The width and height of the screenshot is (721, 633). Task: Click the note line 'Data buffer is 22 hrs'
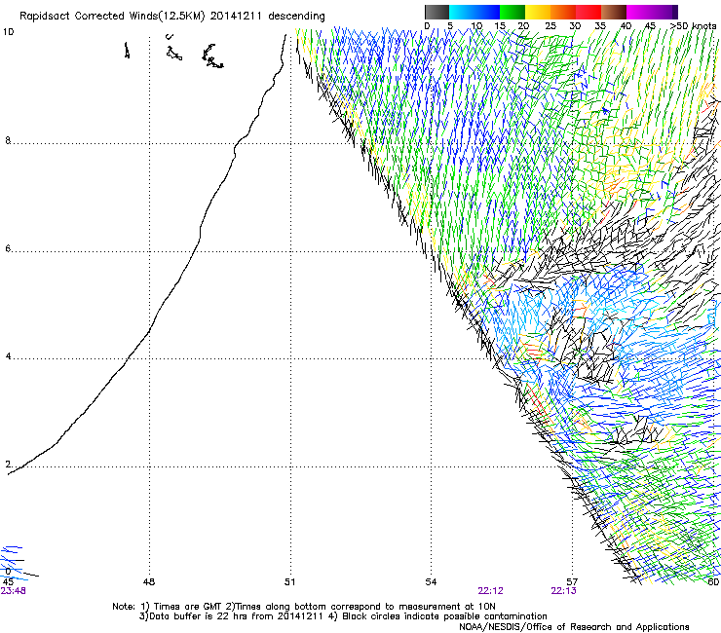click(x=344, y=616)
